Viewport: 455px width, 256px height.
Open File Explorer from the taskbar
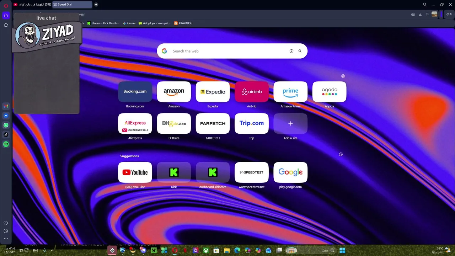227,250
